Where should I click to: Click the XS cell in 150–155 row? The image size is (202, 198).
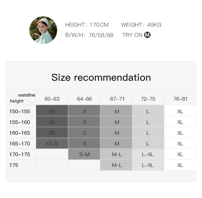(52, 111)
